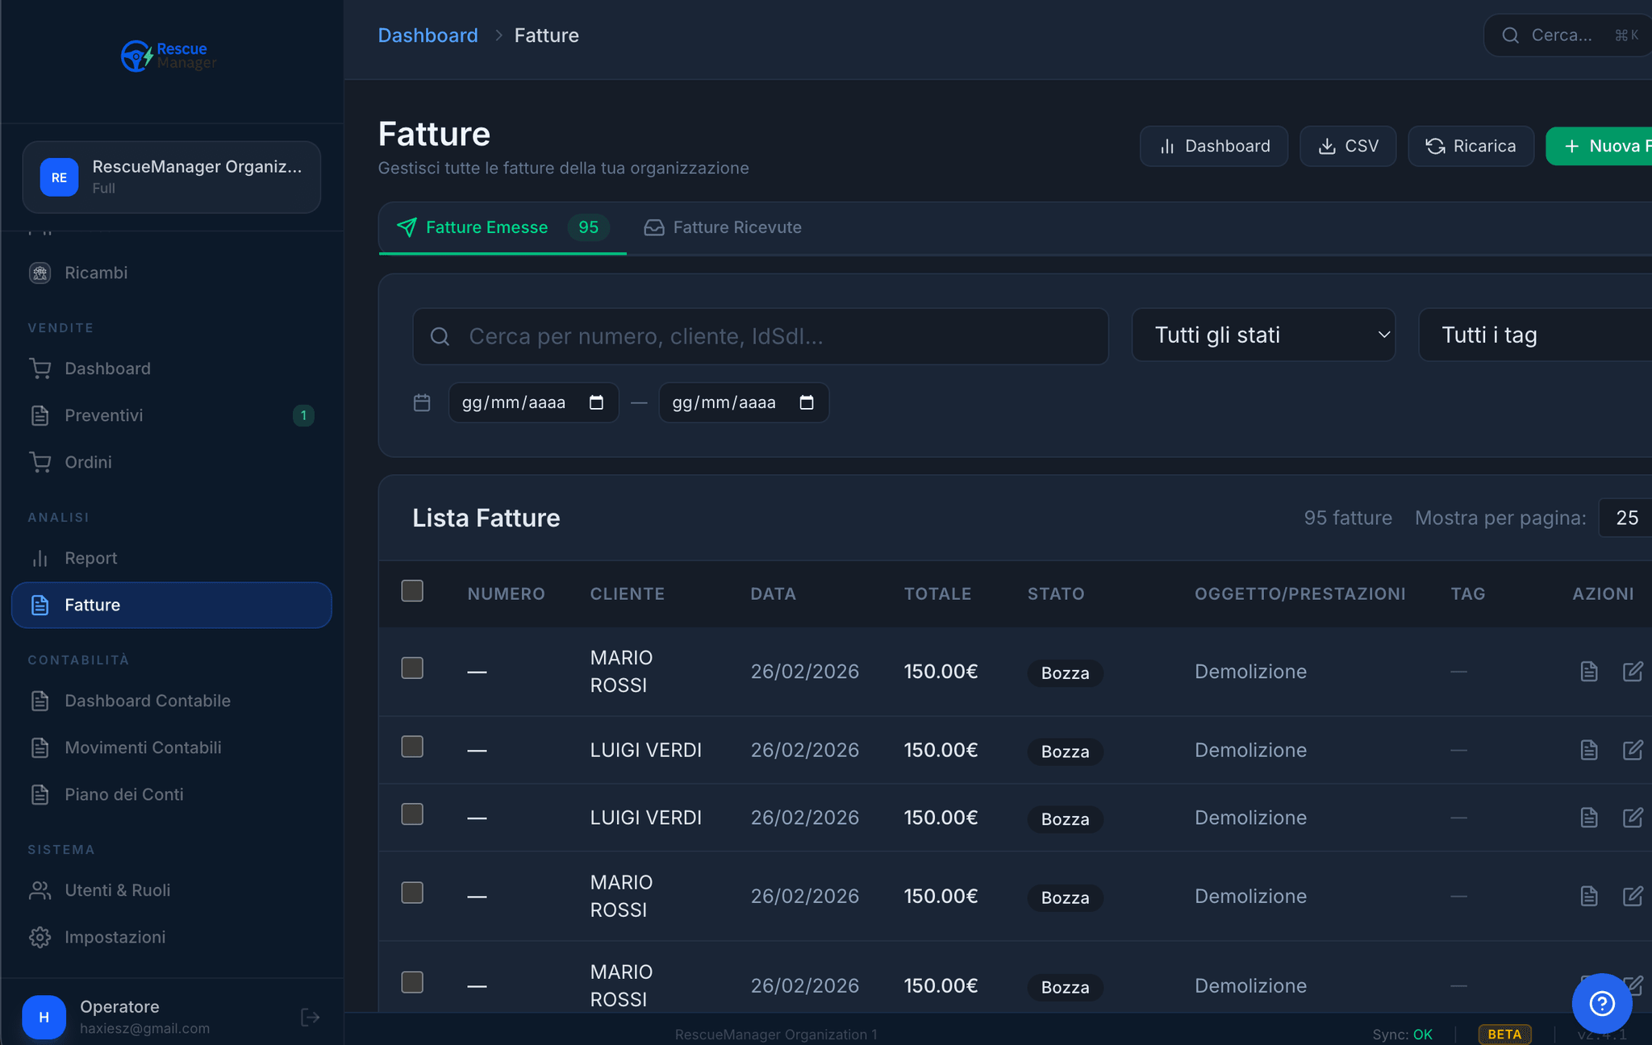
Task: Open calendar picker on start date field
Action: 596,402
